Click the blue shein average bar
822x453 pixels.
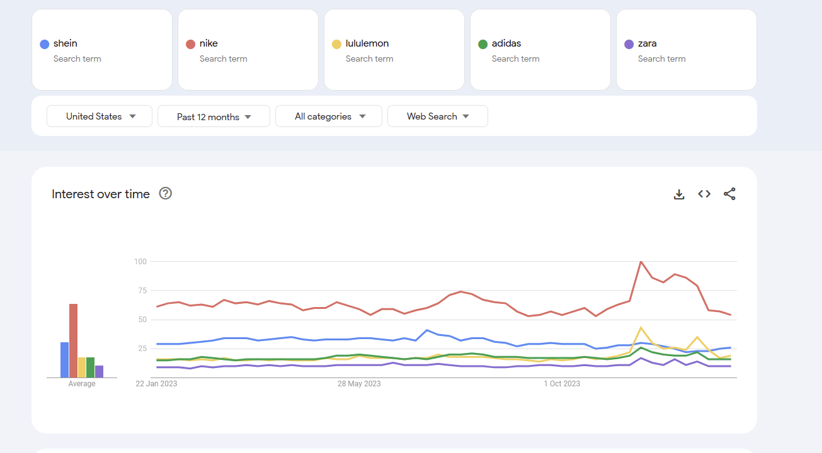point(64,360)
